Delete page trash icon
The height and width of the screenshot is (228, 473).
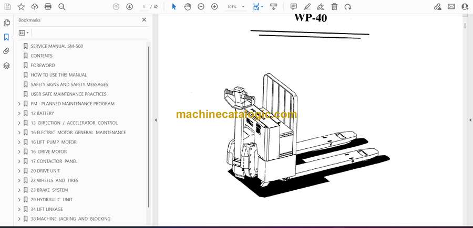(334, 7)
